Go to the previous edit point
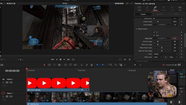Viewport: 186px width, 105px height. pyautogui.click(x=130, y=60)
